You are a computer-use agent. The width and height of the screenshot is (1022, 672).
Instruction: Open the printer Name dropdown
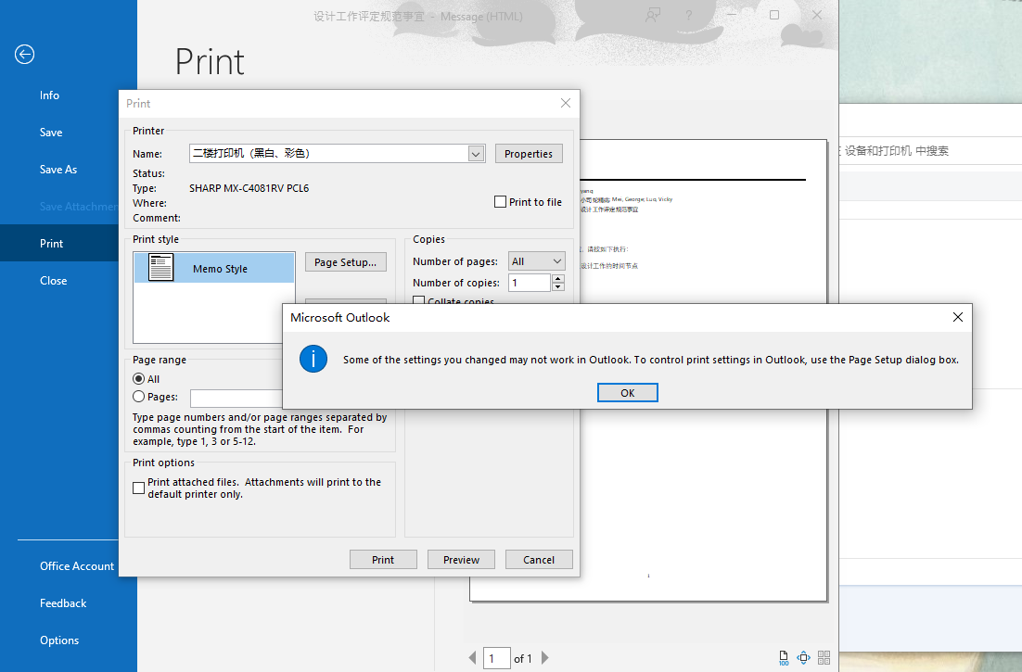pyautogui.click(x=476, y=154)
